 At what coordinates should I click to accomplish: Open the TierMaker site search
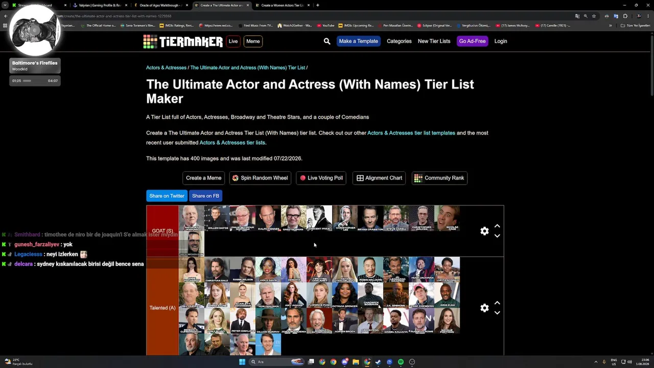point(327,41)
